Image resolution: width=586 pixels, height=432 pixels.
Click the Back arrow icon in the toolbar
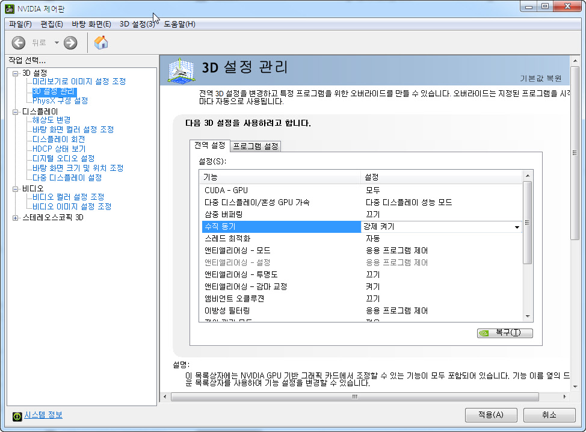[18, 43]
